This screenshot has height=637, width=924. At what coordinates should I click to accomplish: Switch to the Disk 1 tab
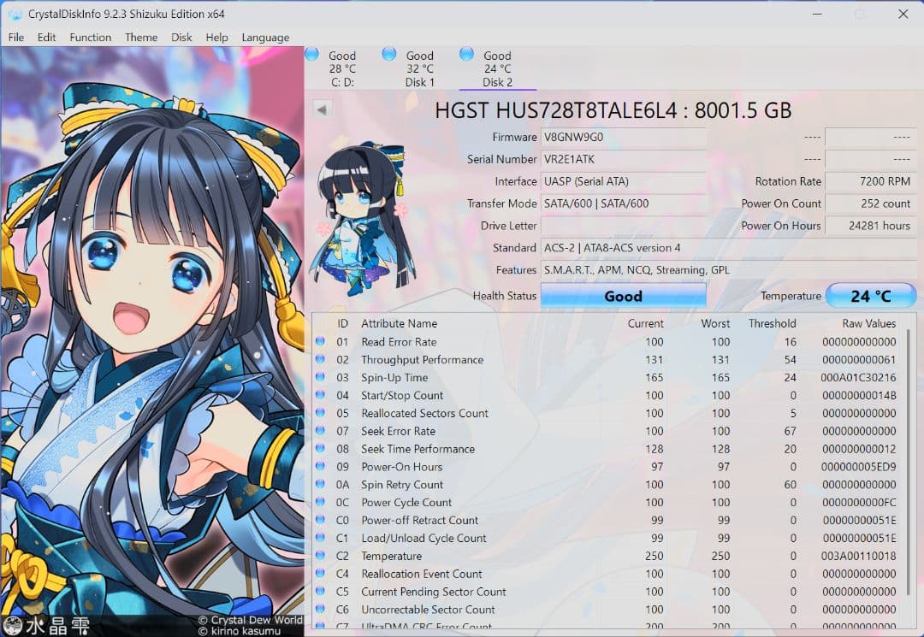(419, 68)
